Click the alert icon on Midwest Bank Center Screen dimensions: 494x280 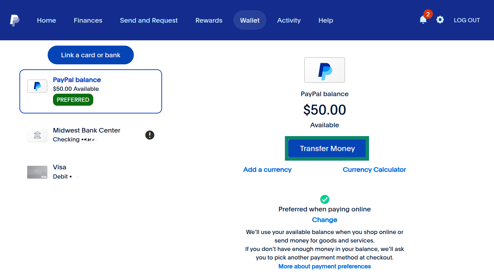click(149, 135)
